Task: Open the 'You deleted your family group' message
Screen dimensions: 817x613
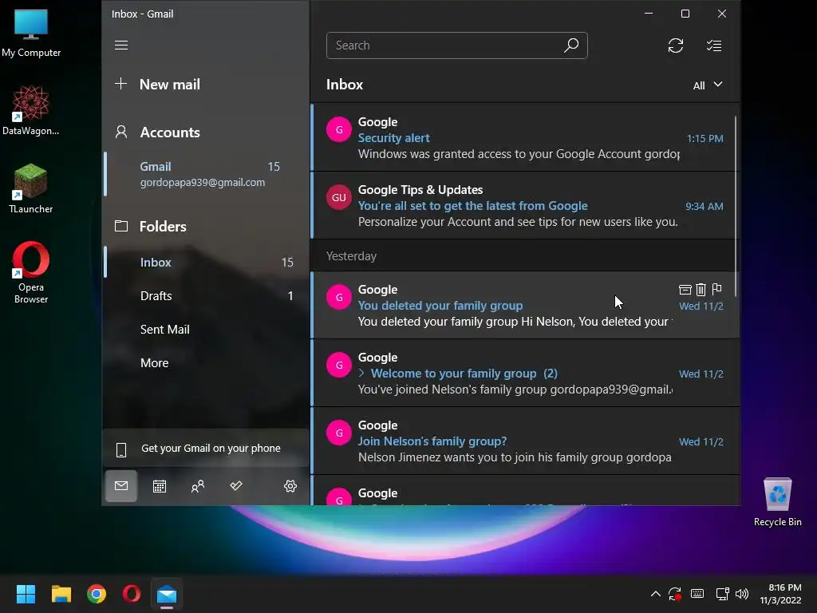Action: (x=525, y=304)
